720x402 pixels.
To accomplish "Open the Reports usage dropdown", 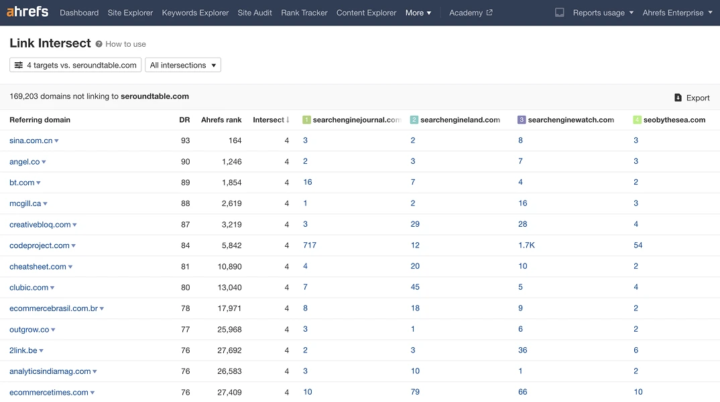I will coord(603,13).
